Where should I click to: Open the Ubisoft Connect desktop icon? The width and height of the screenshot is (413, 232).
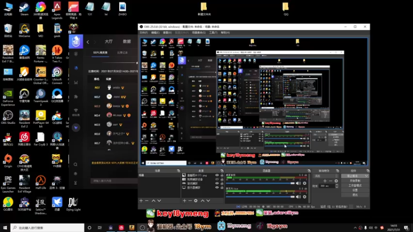pyautogui.click(x=57, y=75)
